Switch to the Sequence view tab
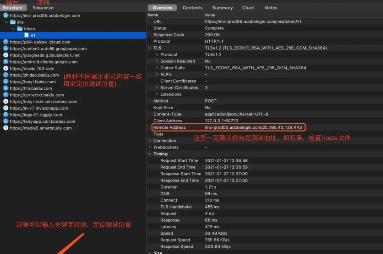 pos(43,8)
